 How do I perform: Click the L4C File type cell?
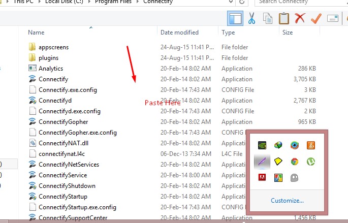(x=232, y=154)
